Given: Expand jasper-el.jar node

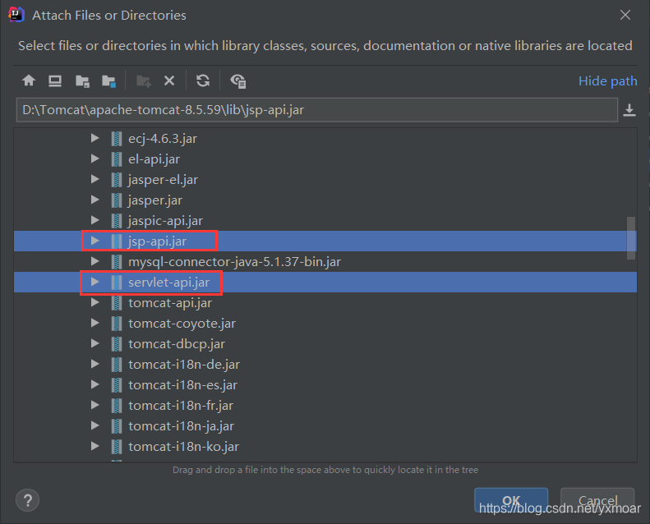Looking at the screenshot, I should (95, 179).
